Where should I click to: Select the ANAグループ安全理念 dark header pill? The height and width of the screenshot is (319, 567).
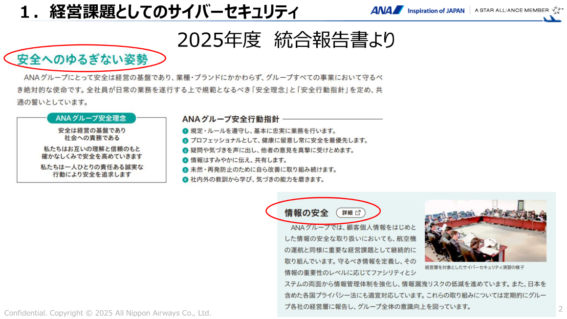tap(91, 118)
